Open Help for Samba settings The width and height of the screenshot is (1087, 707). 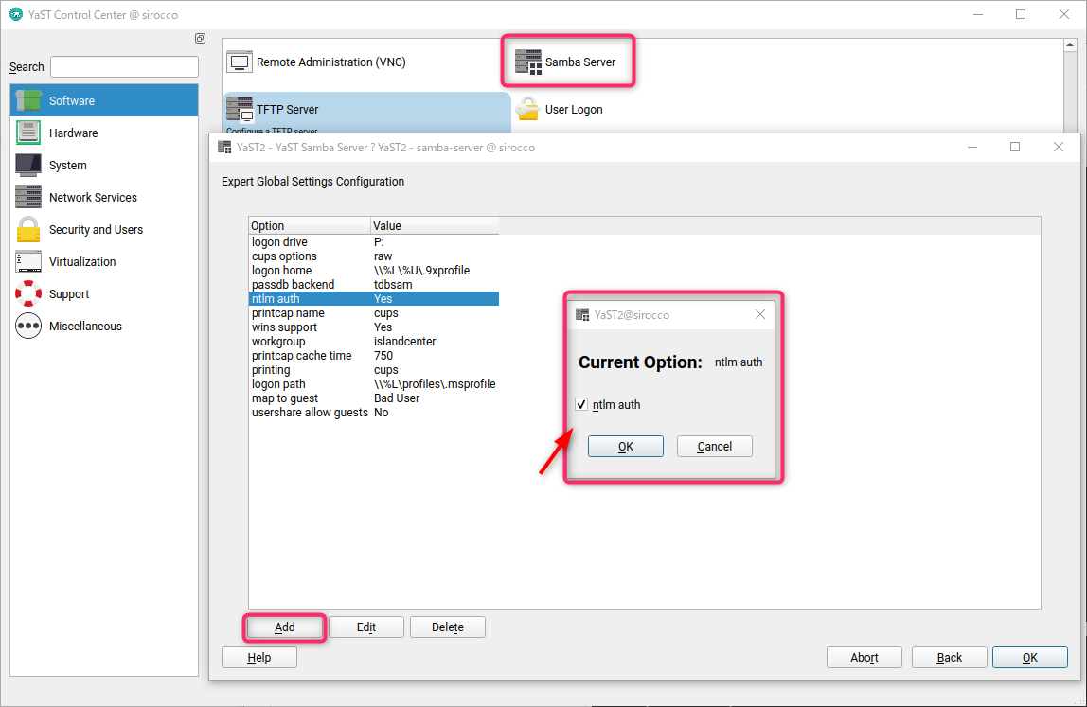259,658
